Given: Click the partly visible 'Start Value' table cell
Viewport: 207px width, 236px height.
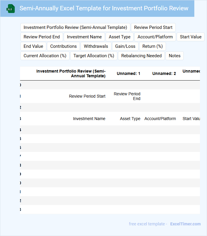Looking at the screenshot, I should click(x=191, y=119).
